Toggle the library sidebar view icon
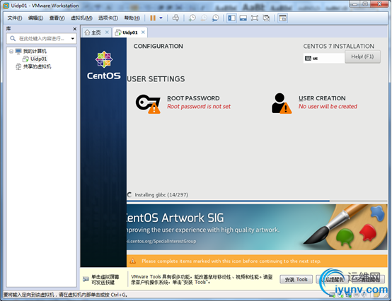 (232, 18)
